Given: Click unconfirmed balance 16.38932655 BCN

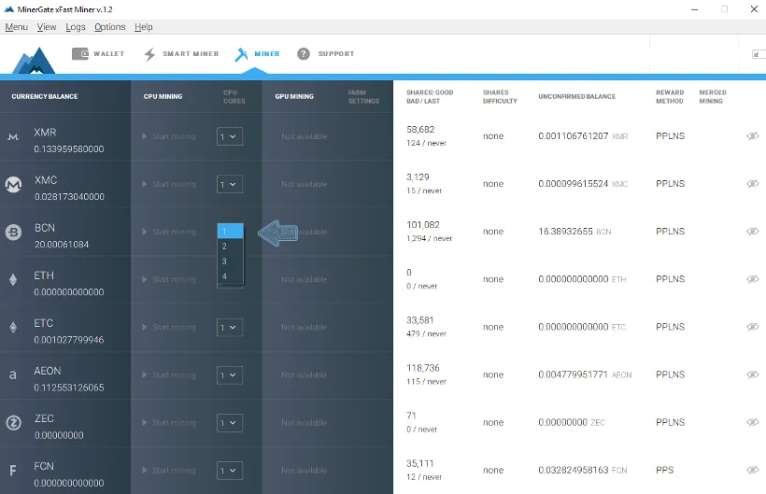Looking at the screenshot, I should coord(574,232).
